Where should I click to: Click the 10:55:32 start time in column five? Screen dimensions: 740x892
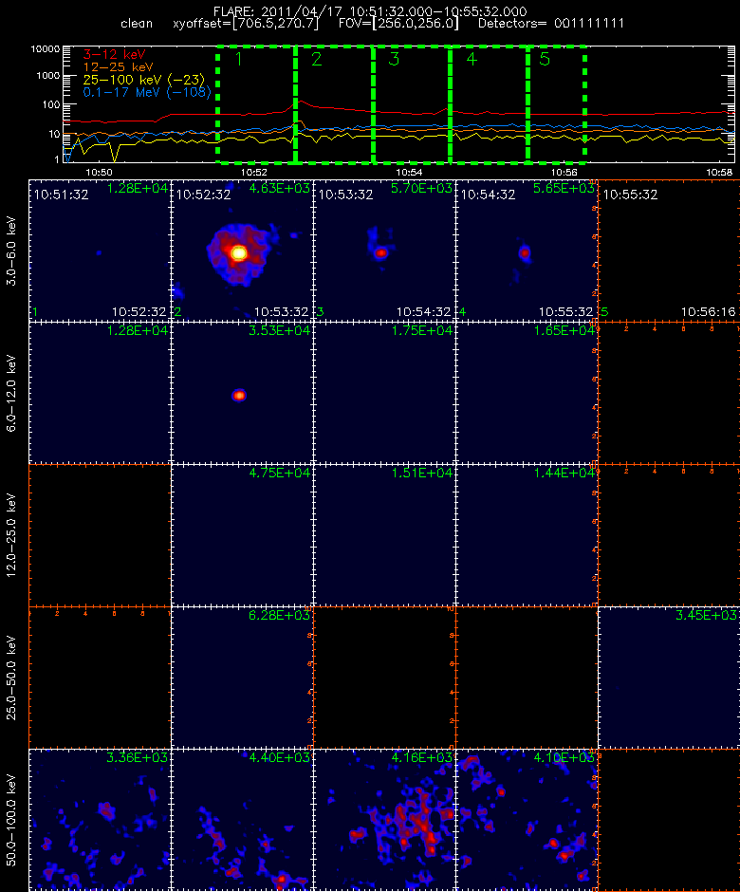[630, 195]
